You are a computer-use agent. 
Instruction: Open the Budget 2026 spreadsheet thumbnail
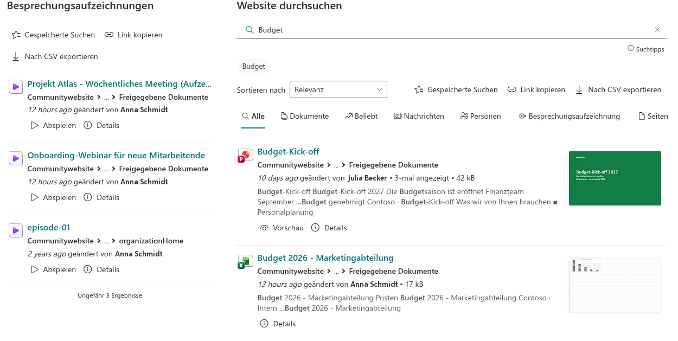[615, 285]
